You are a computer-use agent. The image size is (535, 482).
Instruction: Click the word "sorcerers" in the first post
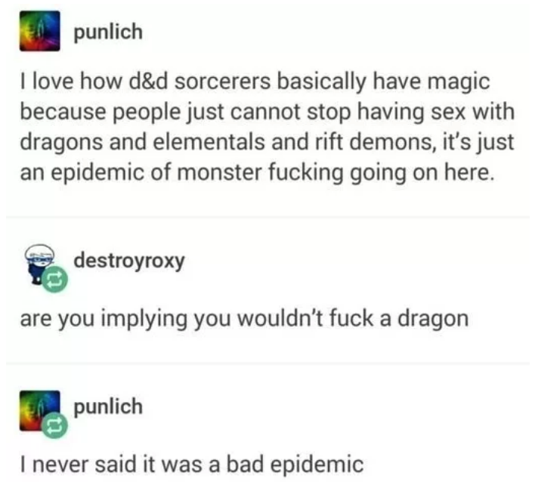coord(222,82)
